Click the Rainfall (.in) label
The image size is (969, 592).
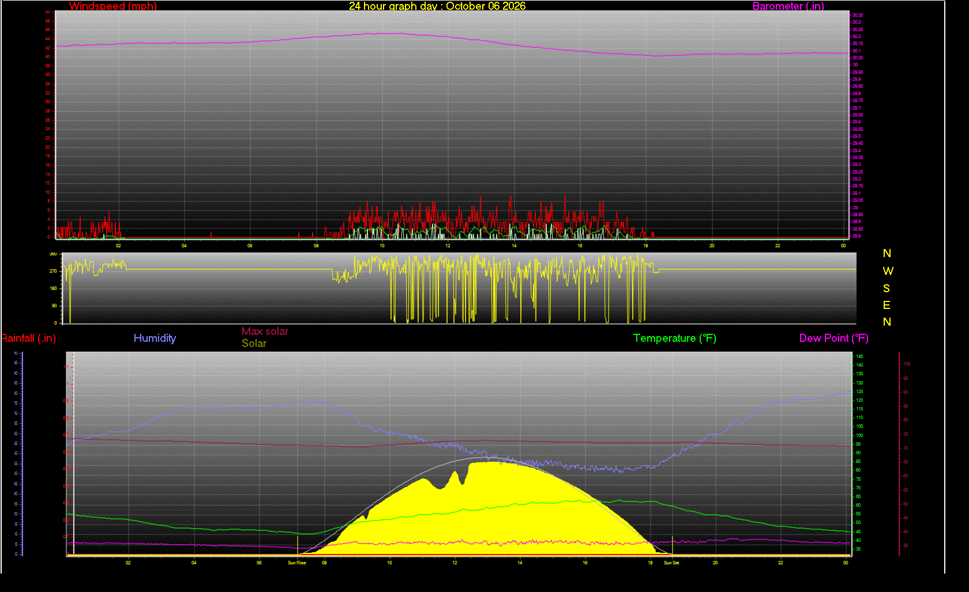(28, 338)
